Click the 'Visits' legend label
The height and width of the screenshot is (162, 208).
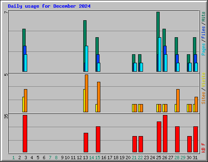pyautogui.click(x=203, y=80)
